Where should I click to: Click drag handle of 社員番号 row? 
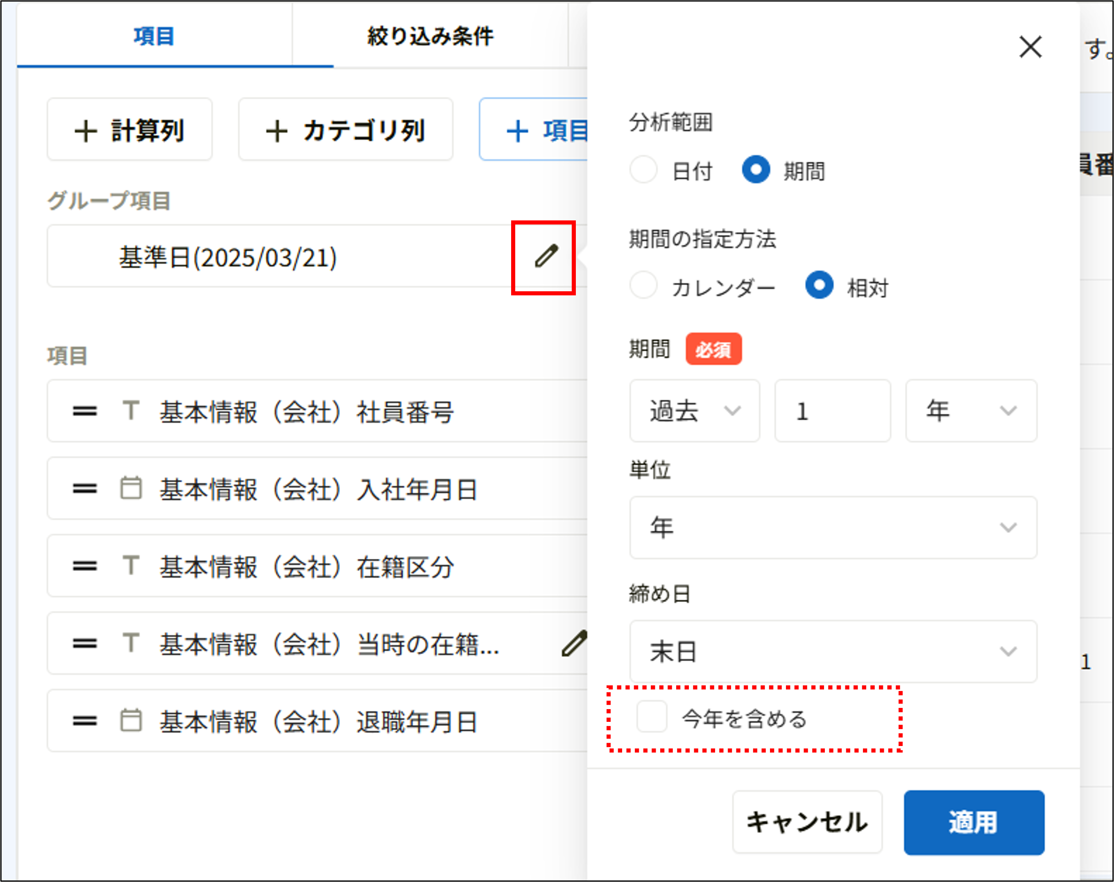click(x=85, y=411)
